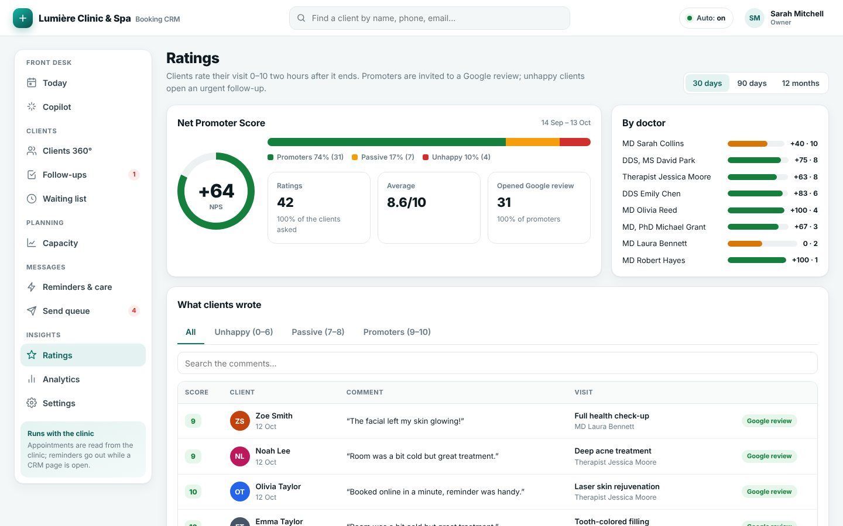Click the Follow-ups badge showing 1
This screenshot has height=526, width=843.
(x=134, y=175)
